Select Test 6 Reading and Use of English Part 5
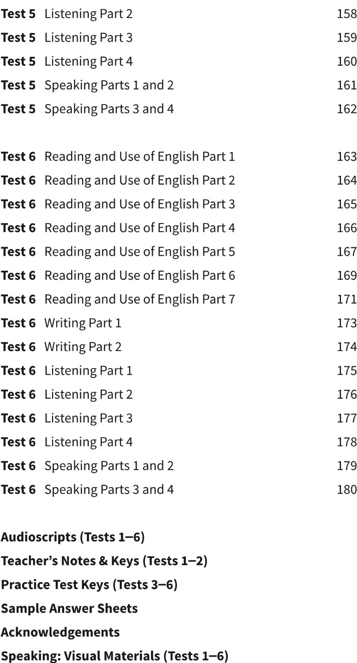Viewport: 357px width, 663px height. pyautogui.click(x=139, y=252)
